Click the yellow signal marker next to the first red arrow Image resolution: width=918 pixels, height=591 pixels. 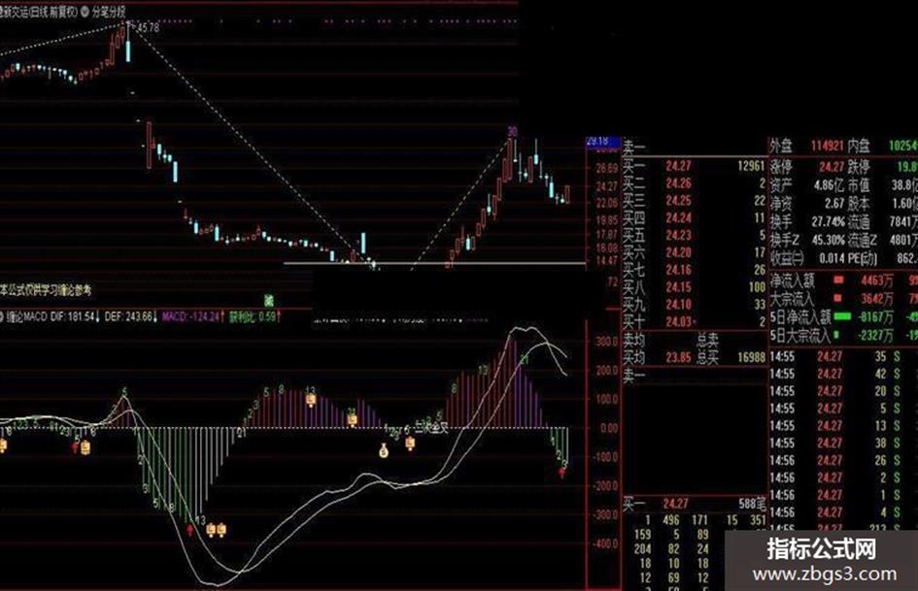pyautogui.click(x=85, y=447)
